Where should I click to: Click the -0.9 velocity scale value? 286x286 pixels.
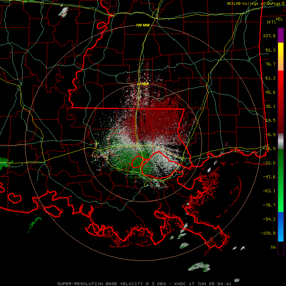pyautogui.click(x=270, y=135)
